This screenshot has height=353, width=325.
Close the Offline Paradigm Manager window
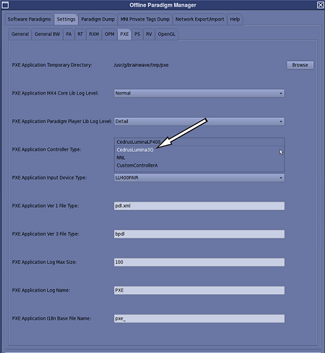click(320, 5)
